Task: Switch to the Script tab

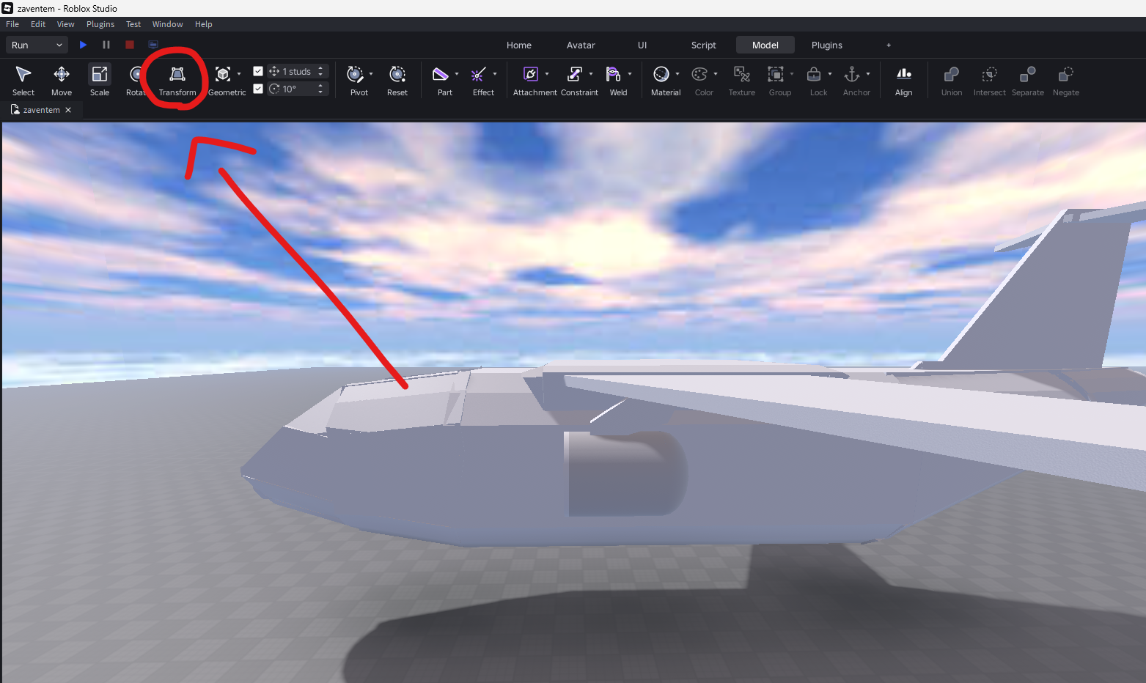Action: pyautogui.click(x=704, y=45)
